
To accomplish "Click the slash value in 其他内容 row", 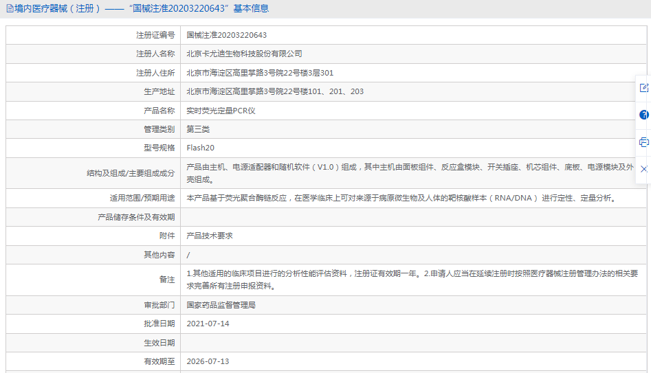I will pos(188,255).
